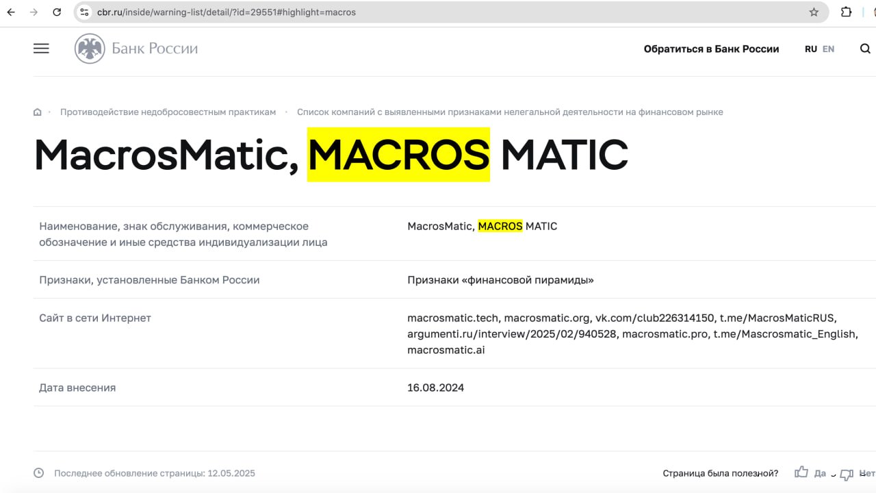
Task: Go to home via breadcrumb house icon
Action: pos(38,112)
